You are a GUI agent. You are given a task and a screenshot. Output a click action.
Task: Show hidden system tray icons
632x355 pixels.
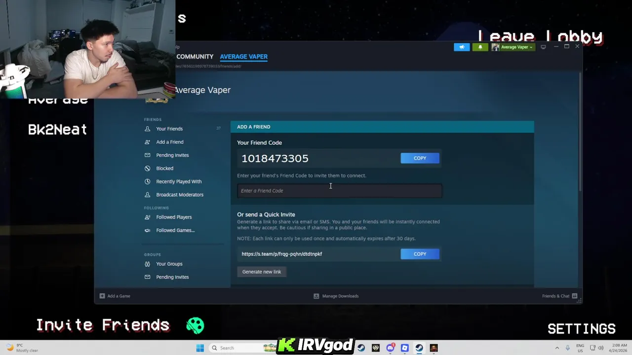[557, 348]
